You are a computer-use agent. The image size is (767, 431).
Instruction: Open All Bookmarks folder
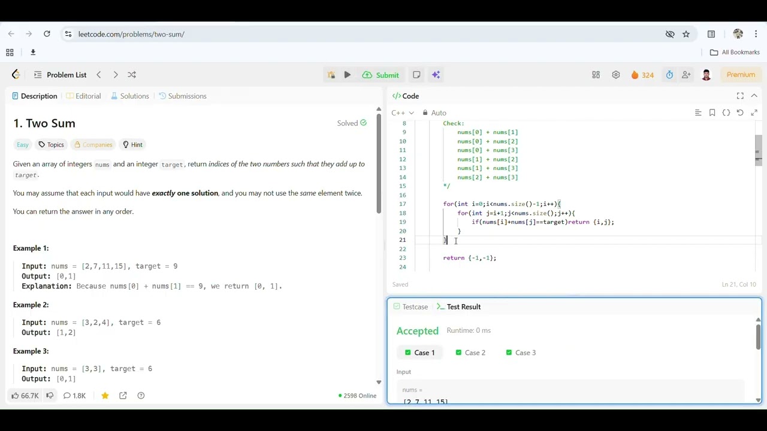pos(735,52)
